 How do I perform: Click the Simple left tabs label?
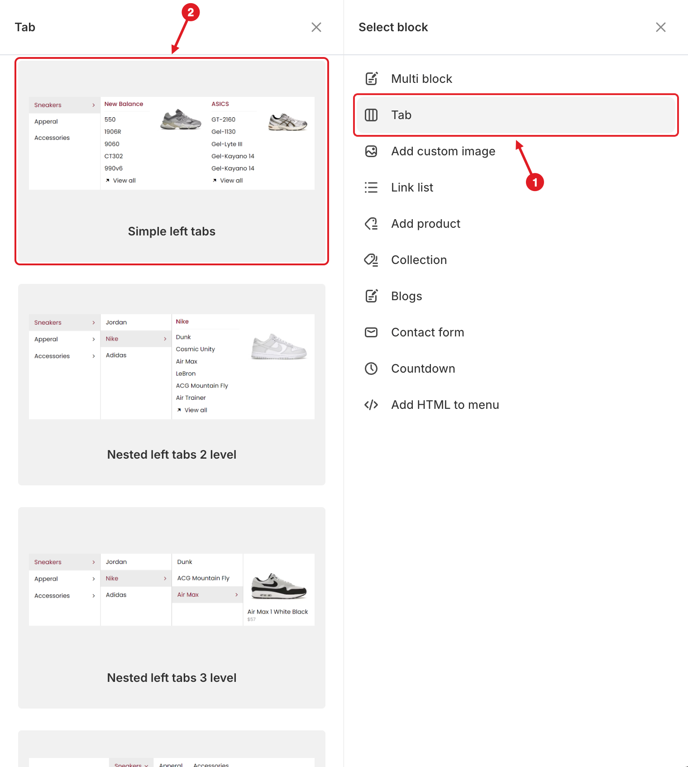[172, 231]
